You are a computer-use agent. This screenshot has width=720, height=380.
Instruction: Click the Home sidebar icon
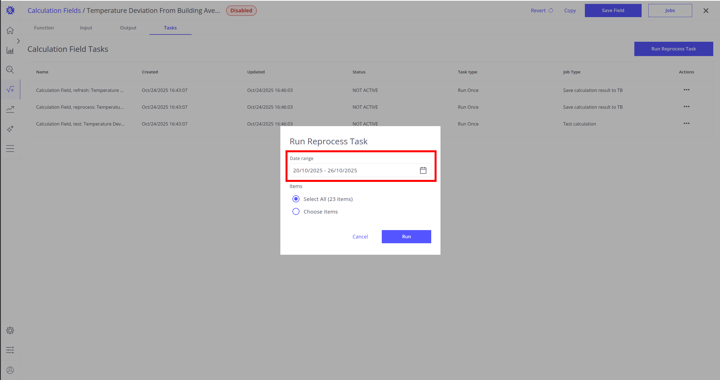point(10,30)
